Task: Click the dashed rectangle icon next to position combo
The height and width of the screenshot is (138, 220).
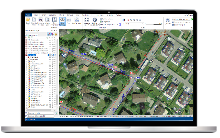Action: (120, 24)
